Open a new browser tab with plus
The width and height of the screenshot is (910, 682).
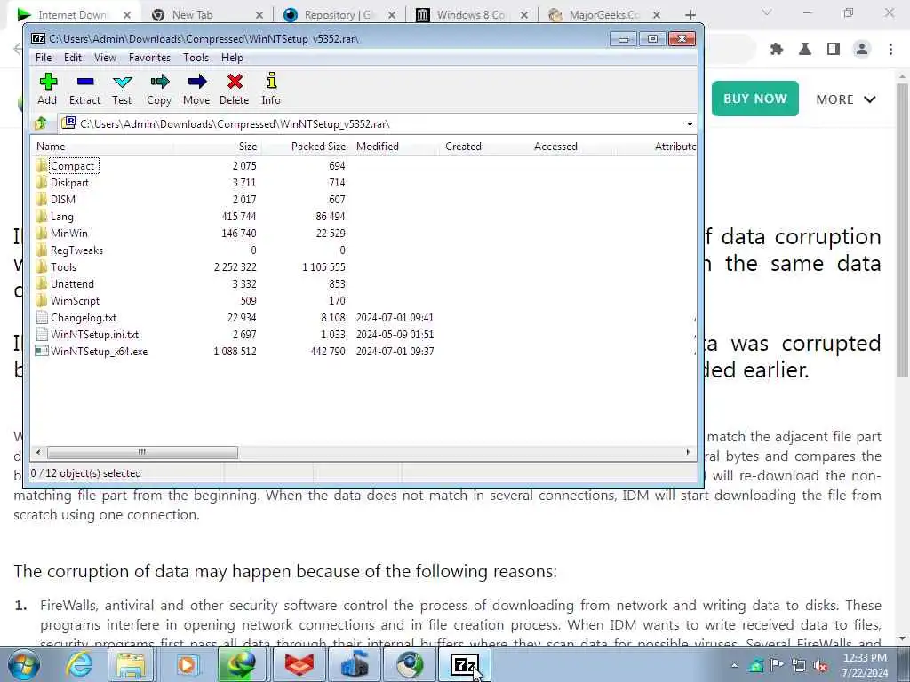point(690,15)
